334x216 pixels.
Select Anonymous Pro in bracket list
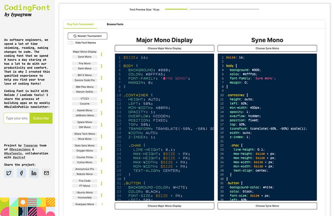coord(85,169)
